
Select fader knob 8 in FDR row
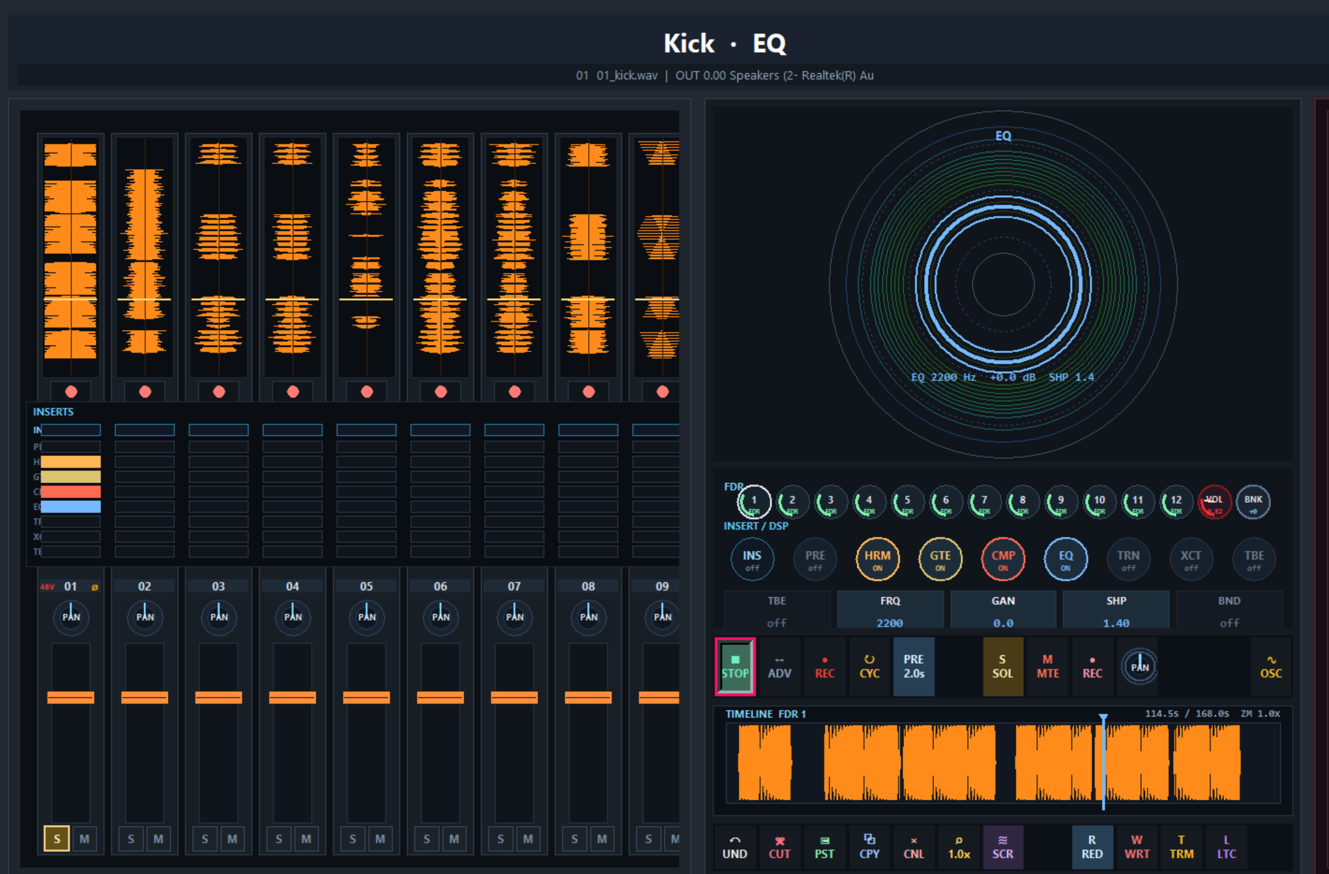pos(1022,502)
